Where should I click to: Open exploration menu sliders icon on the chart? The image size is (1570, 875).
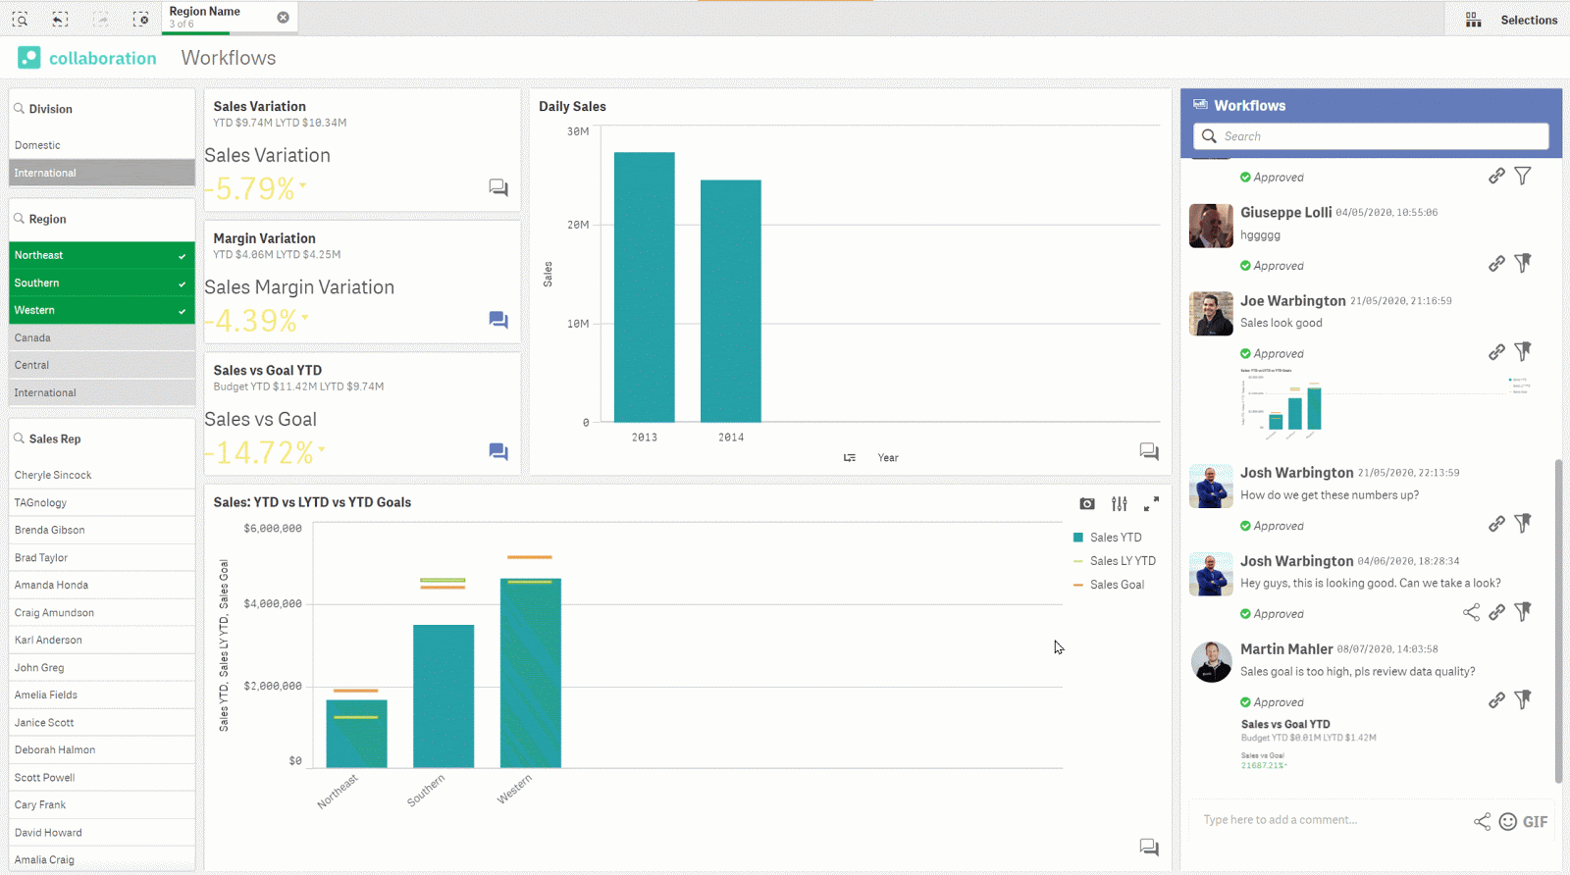coord(1120,503)
